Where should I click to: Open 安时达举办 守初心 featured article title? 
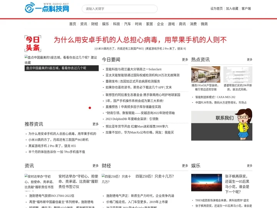(x=78, y=181)
